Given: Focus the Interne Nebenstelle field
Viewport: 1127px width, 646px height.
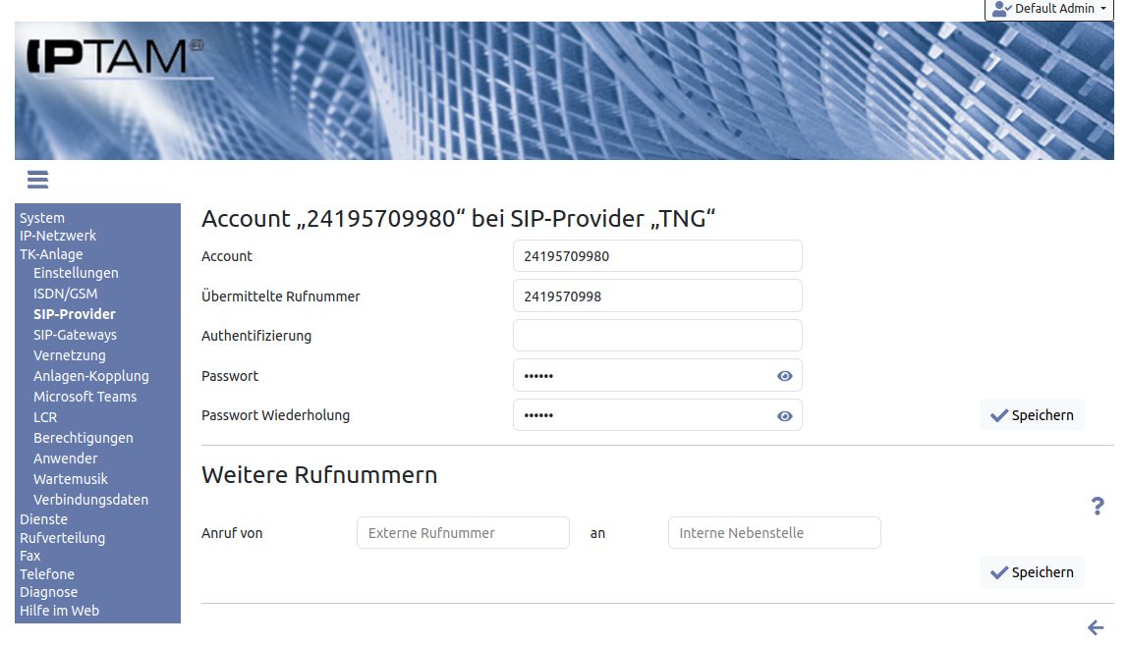Looking at the screenshot, I should coord(774,533).
